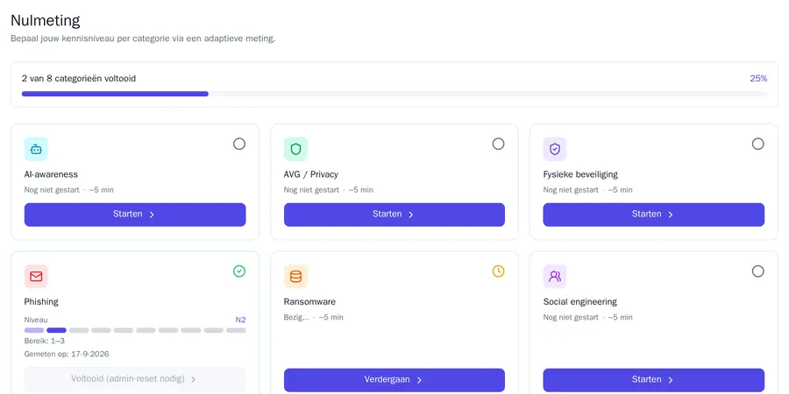This screenshot has height=394, width=789.
Task: Start the Social engineering assessment
Action: [654, 380]
